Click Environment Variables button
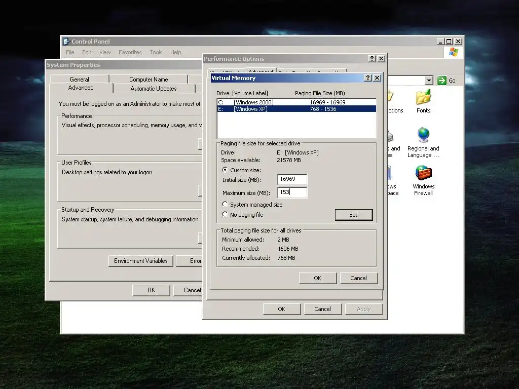 (141, 261)
